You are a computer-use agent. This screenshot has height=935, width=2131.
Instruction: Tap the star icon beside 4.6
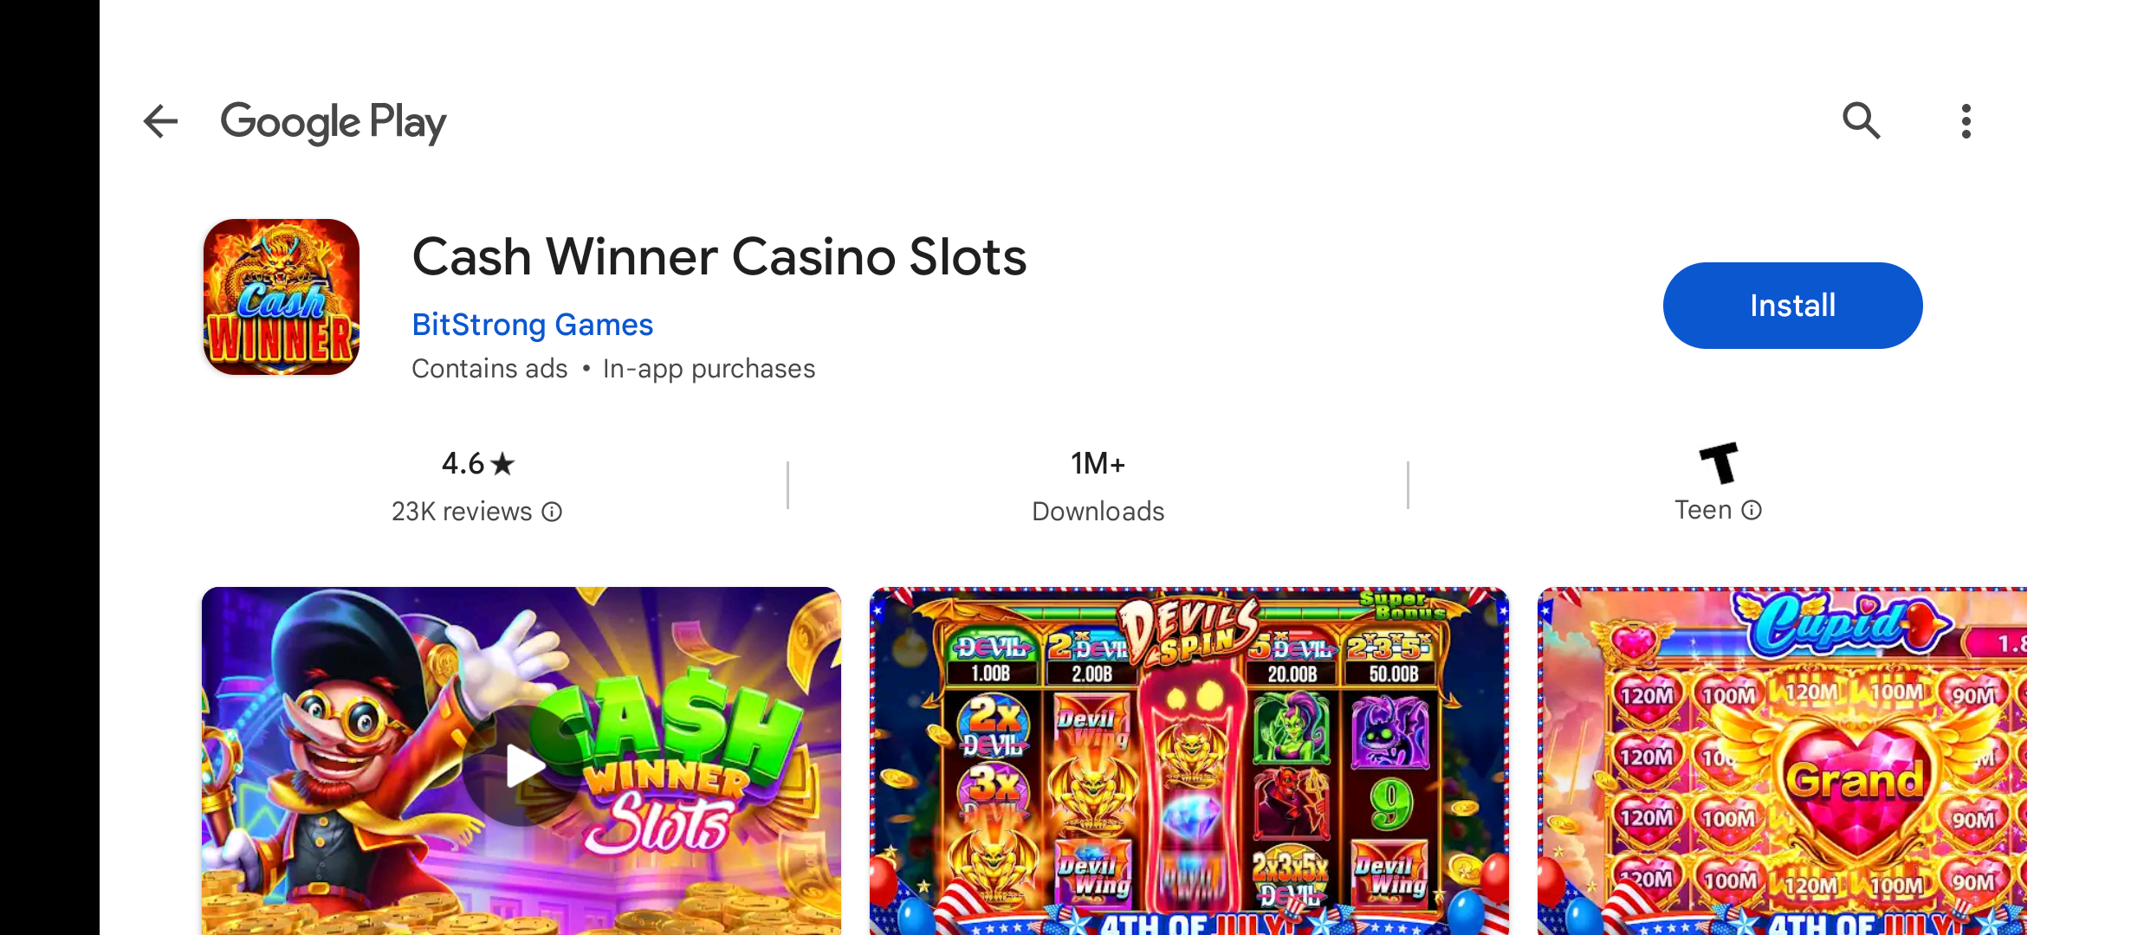coord(502,465)
